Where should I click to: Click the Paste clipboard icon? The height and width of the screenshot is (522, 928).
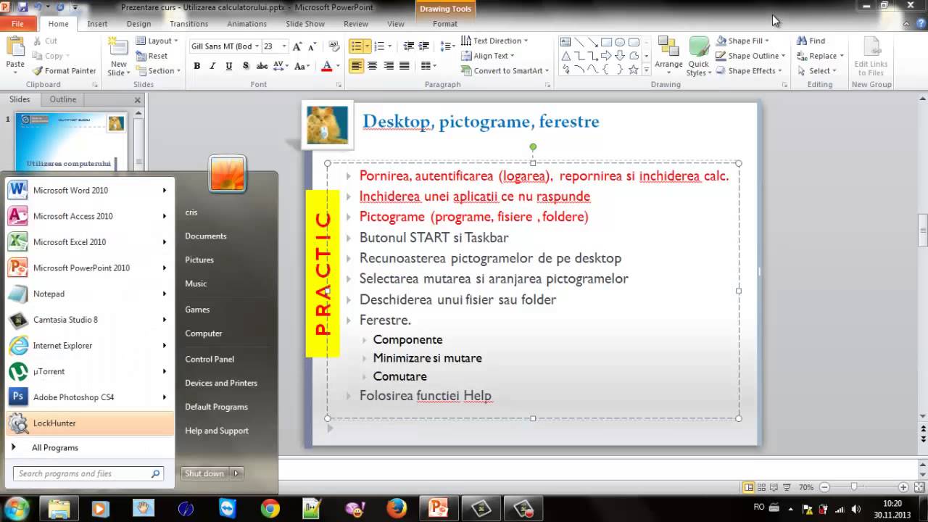click(x=15, y=48)
